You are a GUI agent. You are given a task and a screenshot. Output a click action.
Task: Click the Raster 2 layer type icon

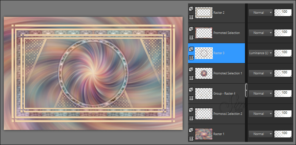tap(191, 9)
